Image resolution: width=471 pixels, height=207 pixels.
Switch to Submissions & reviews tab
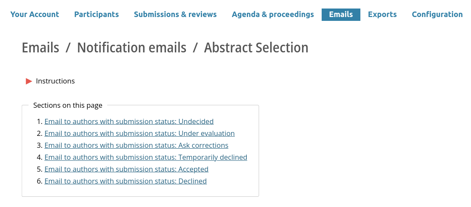click(175, 14)
